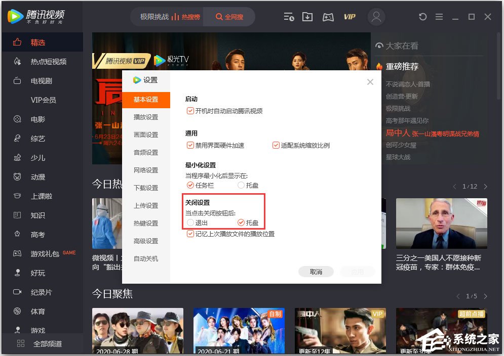
Task: Click the VIP icon in the top bar
Action: tap(350, 17)
